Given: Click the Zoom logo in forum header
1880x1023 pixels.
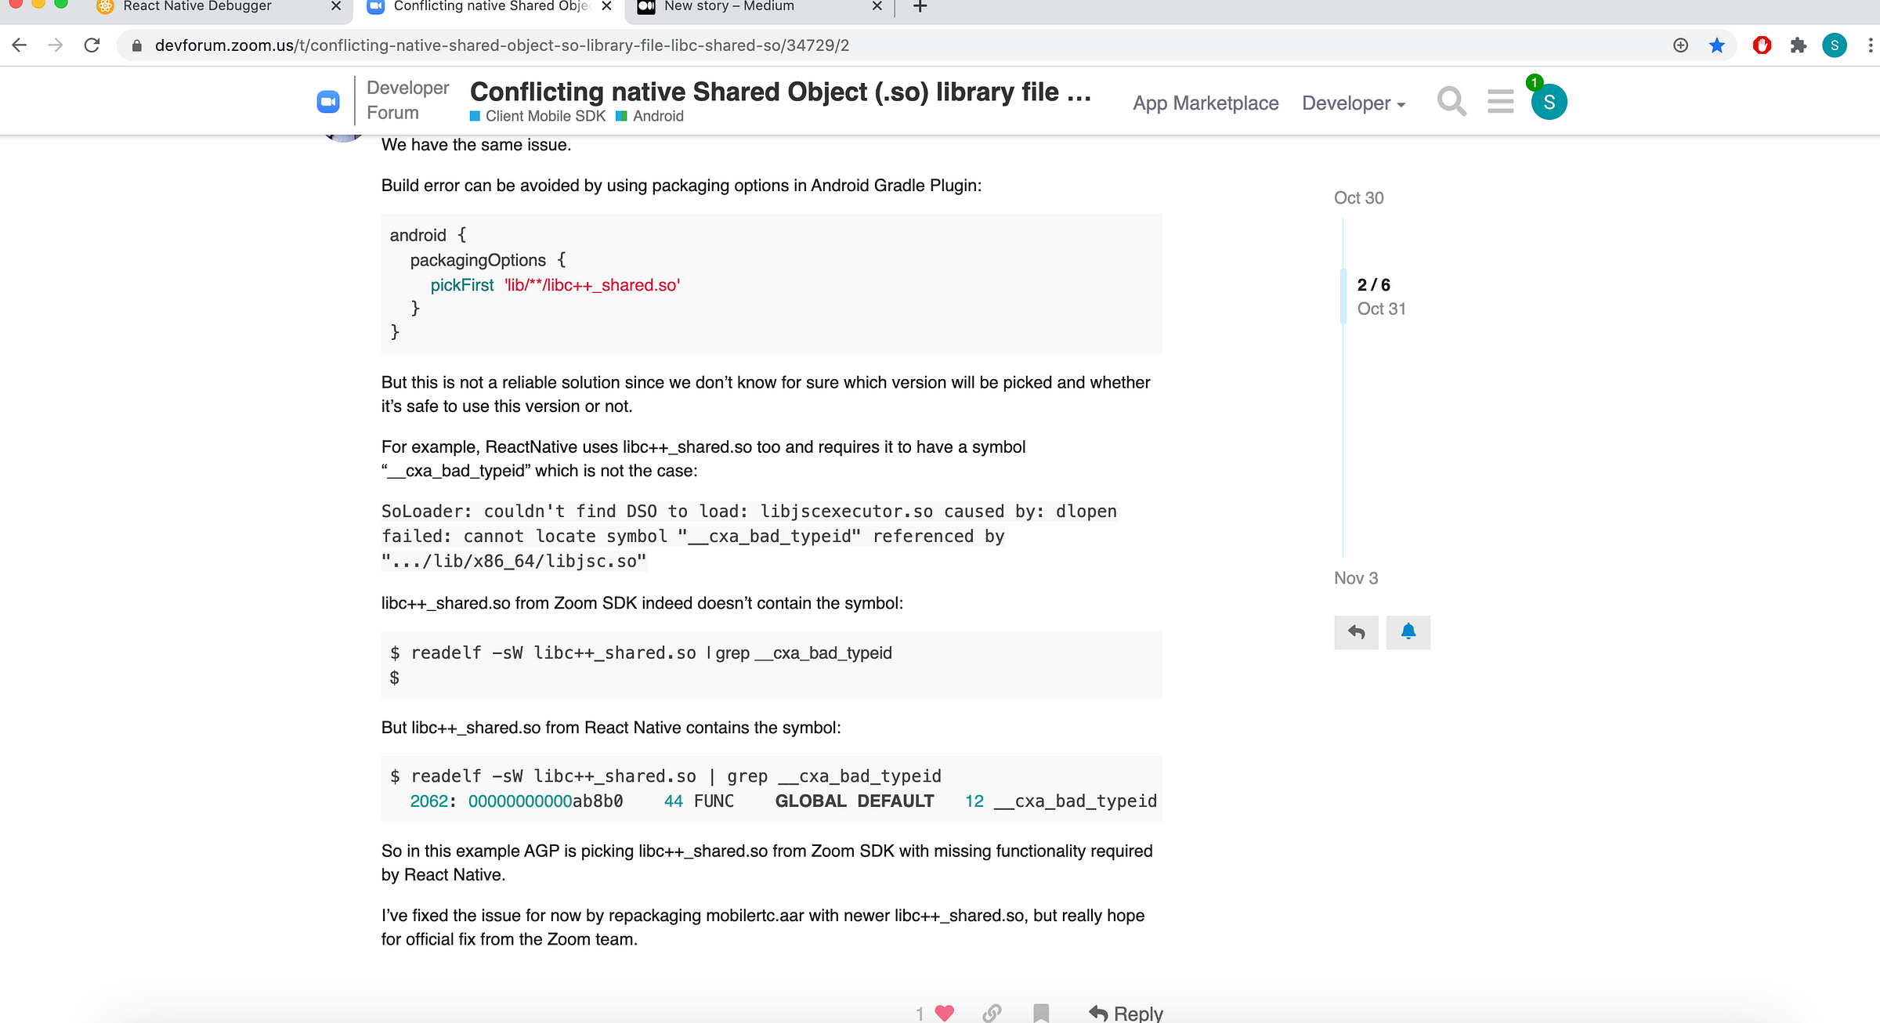Looking at the screenshot, I should pos(328,102).
